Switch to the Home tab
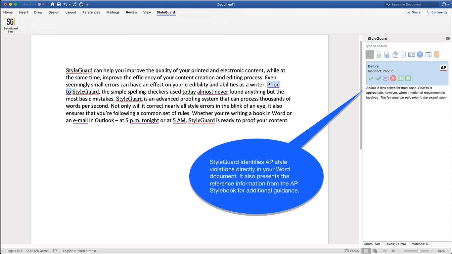Screen dimensions: 452x254 (8, 12)
